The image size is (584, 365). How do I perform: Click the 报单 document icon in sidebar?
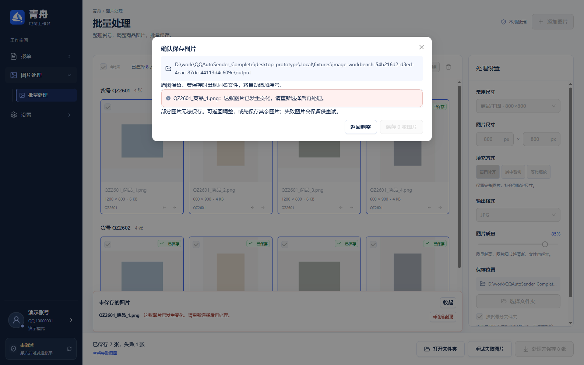click(14, 56)
